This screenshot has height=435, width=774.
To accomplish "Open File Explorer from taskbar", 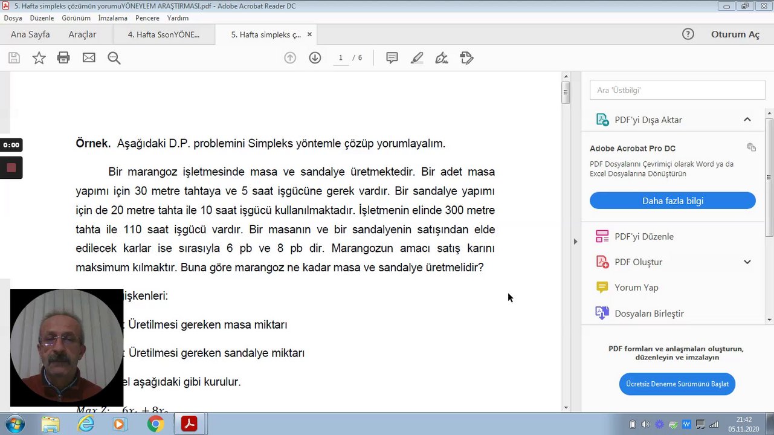I will click(x=51, y=425).
